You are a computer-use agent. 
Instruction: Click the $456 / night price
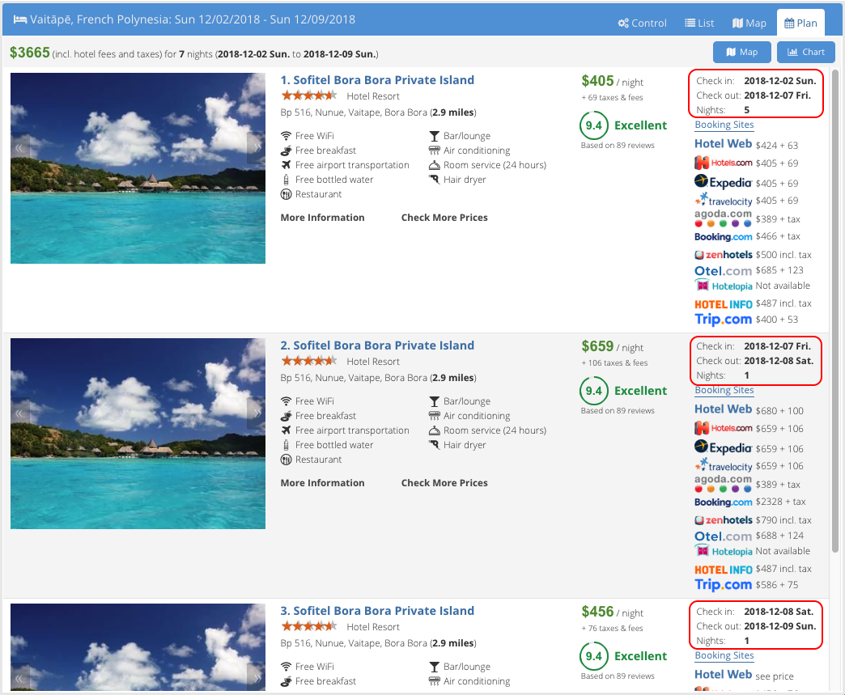(x=612, y=612)
